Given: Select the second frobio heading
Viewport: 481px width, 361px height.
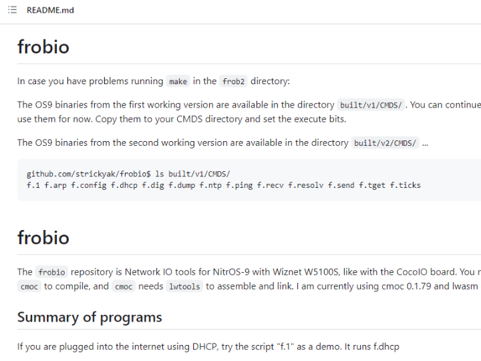Looking at the screenshot, I should pyautogui.click(x=43, y=238).
